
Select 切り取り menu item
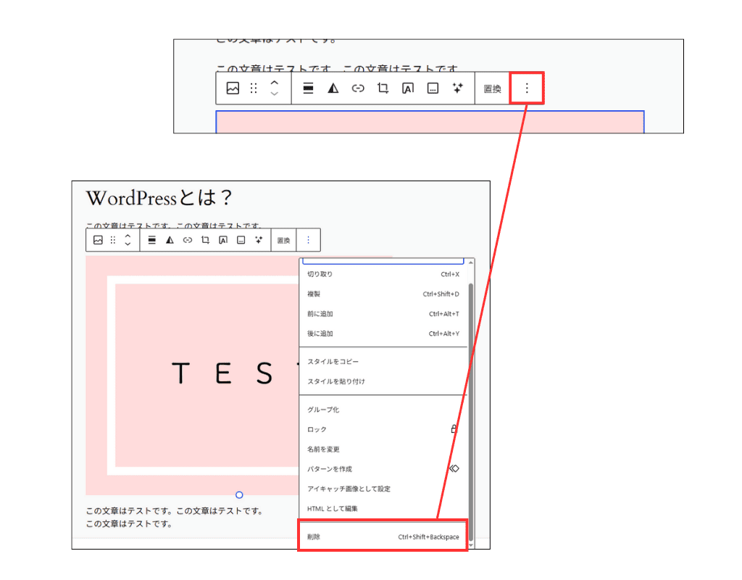pos(383,274)
